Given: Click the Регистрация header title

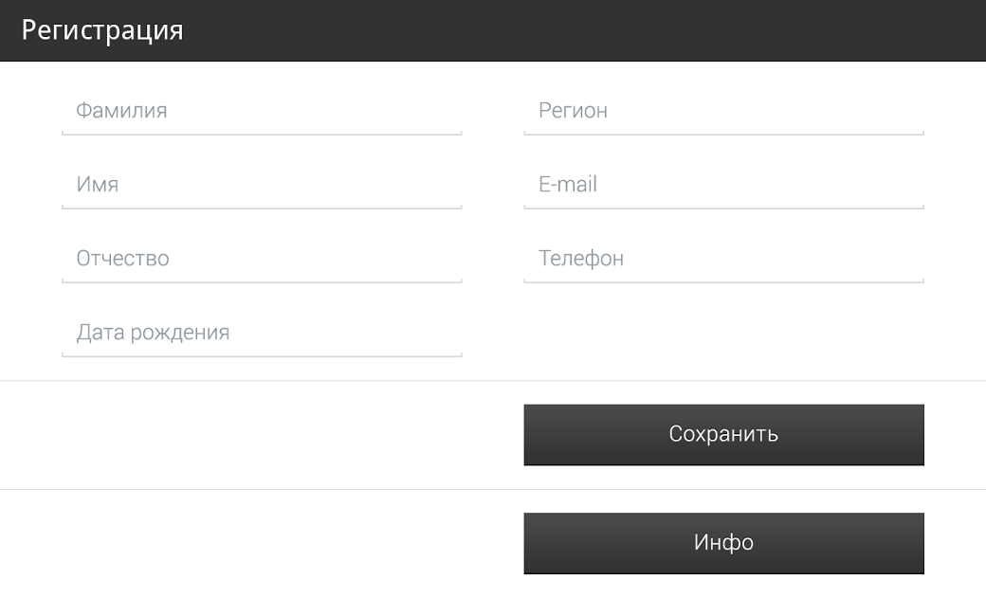Looking at the screenshot, I should coord(102,30).
